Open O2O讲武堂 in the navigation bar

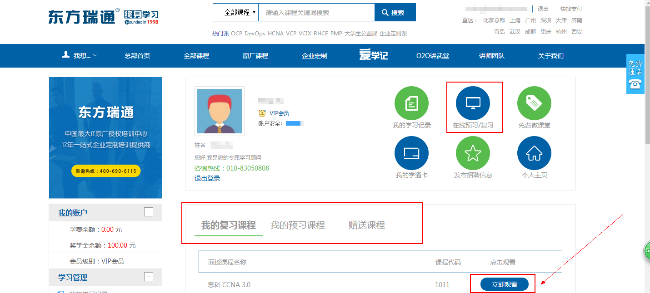433,56
